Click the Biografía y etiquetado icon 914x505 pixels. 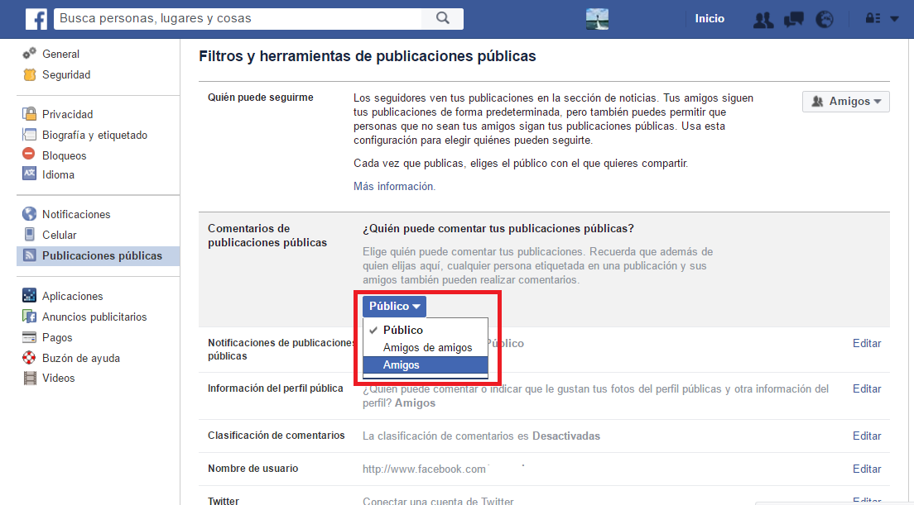tap(29, 135)
